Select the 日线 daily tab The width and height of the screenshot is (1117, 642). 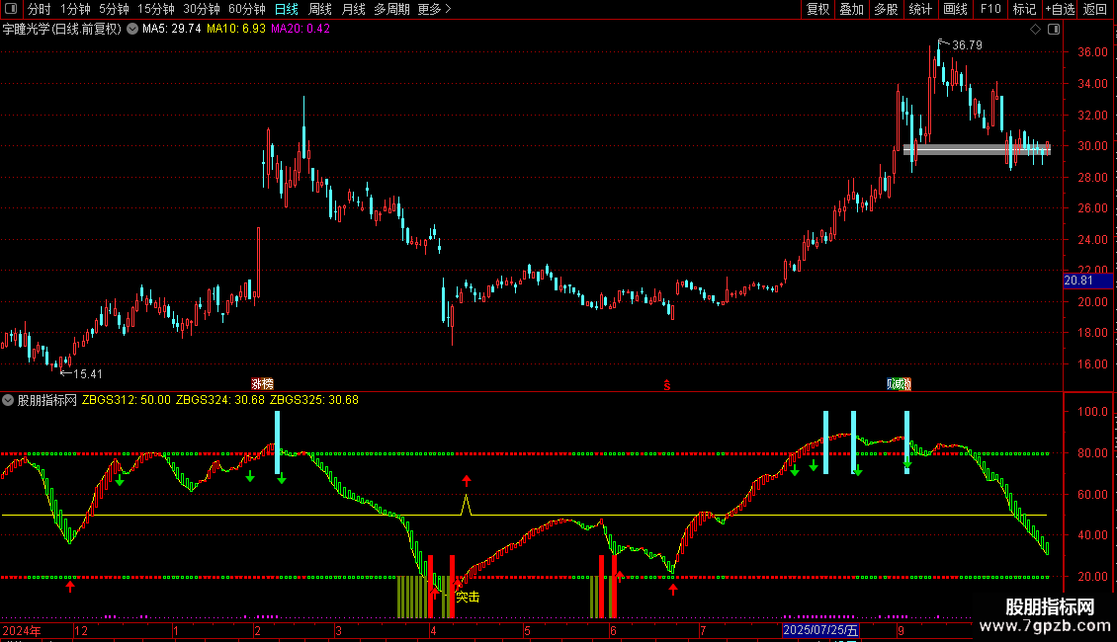click(x=287, y=9)
